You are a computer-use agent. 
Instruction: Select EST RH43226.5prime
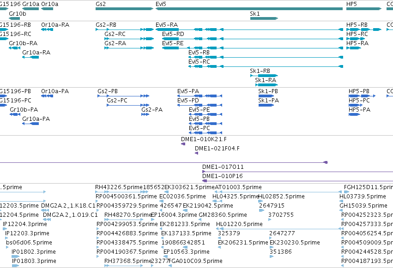pyautogui.click(x=122, y=192)
